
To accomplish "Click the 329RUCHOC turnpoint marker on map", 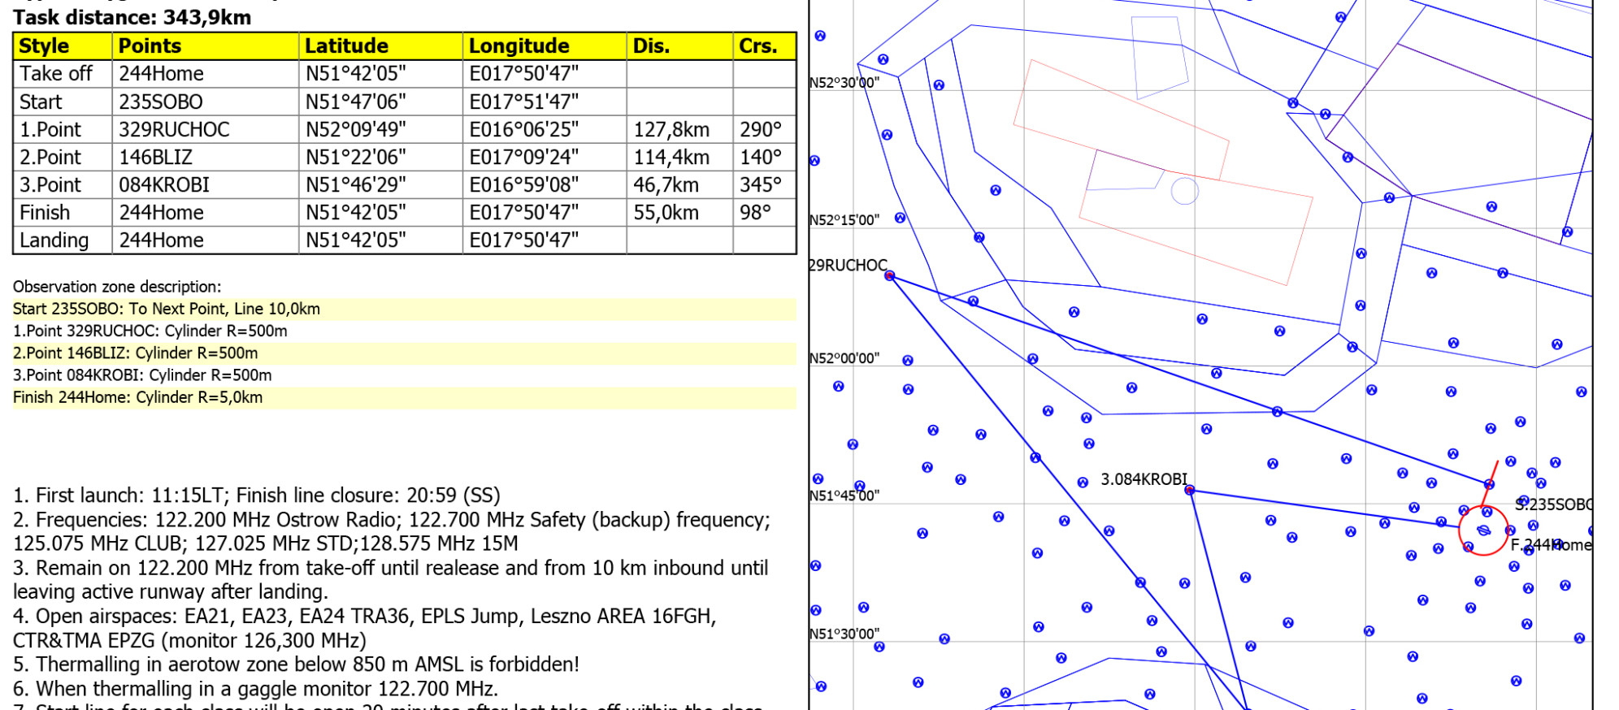I will tap(890, 276).
